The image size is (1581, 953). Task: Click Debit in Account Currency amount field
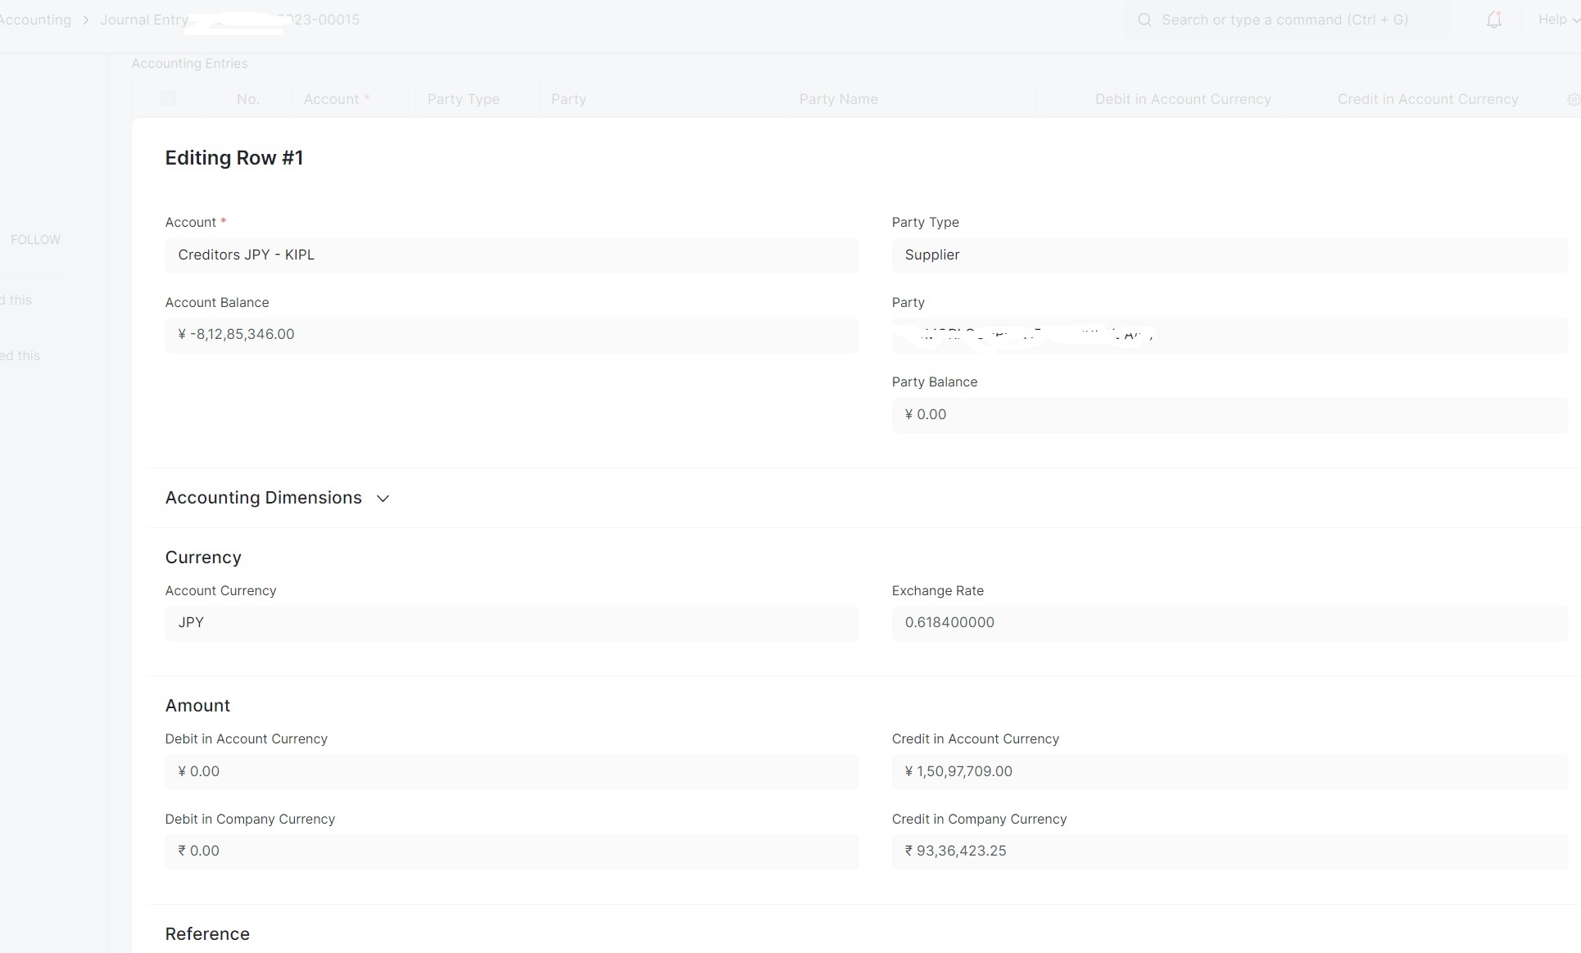pos(511,771)
